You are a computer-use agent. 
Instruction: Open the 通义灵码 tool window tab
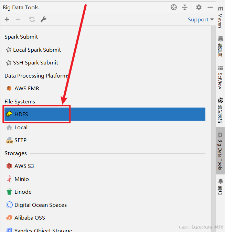(220, 110)
